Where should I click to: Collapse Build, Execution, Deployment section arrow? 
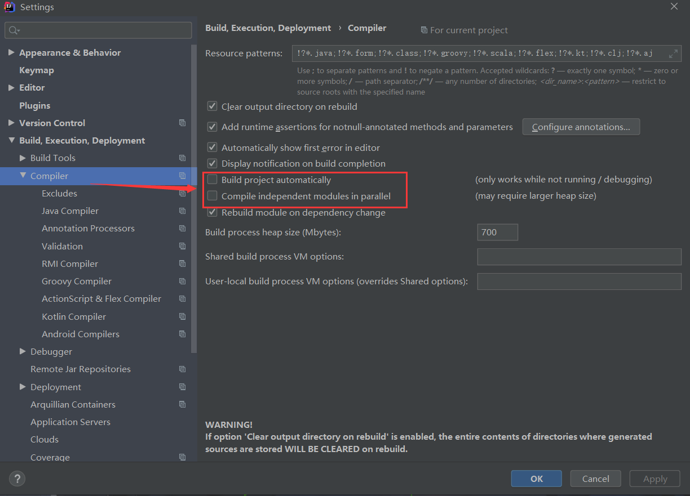click(11, 141)
